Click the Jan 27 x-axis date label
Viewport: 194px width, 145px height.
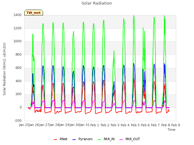44,125
